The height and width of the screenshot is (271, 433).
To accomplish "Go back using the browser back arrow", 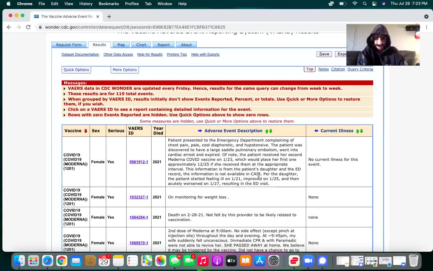I will coord(9,27).
